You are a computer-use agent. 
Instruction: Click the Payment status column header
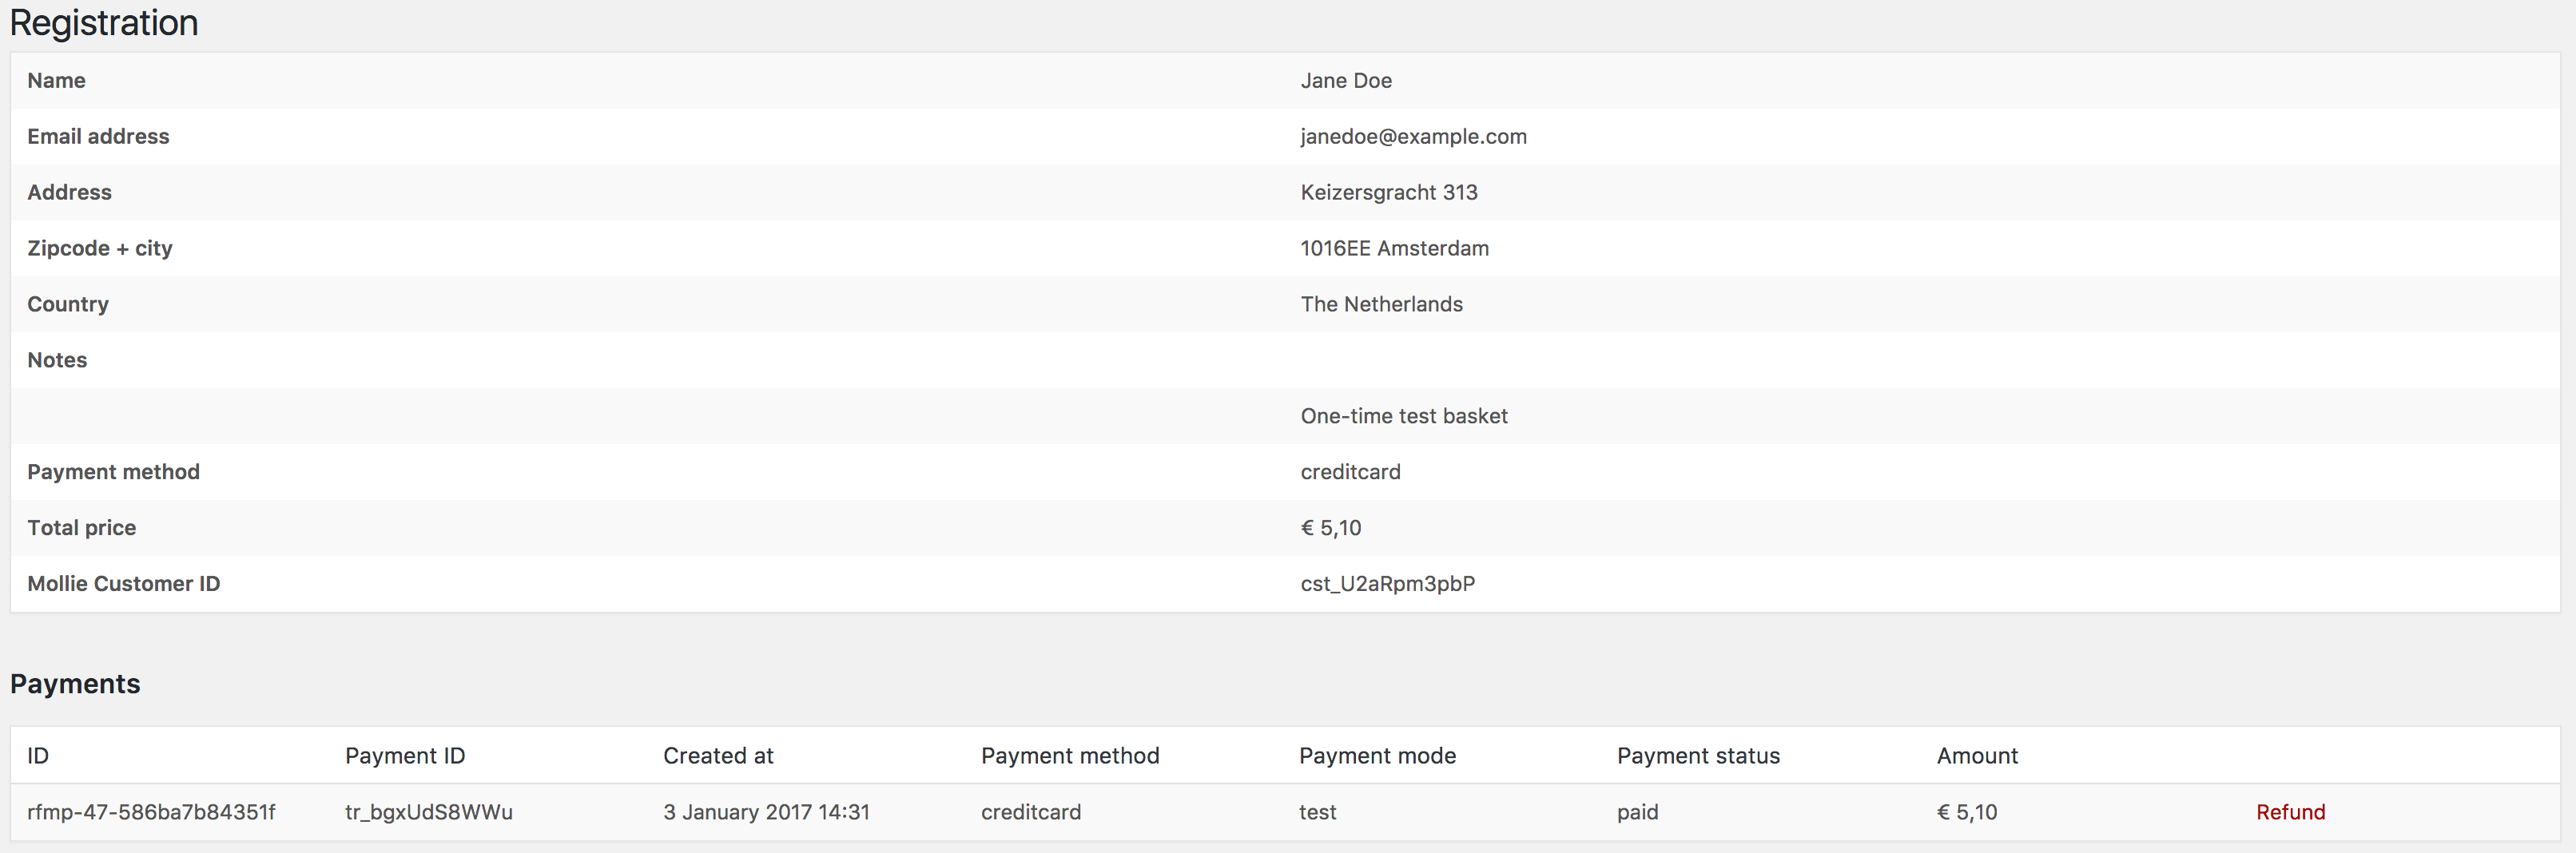1697,755
